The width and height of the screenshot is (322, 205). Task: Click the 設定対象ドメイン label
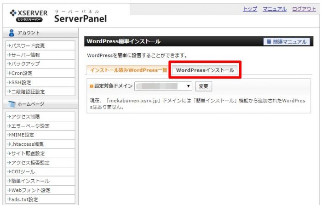(113, 86)
